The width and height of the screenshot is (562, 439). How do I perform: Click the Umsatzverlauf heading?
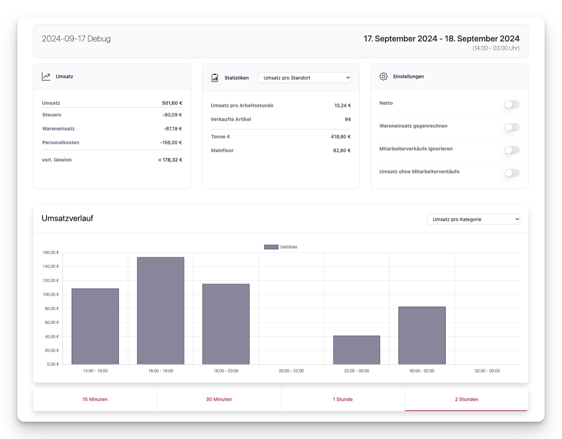tap(67, 218)
